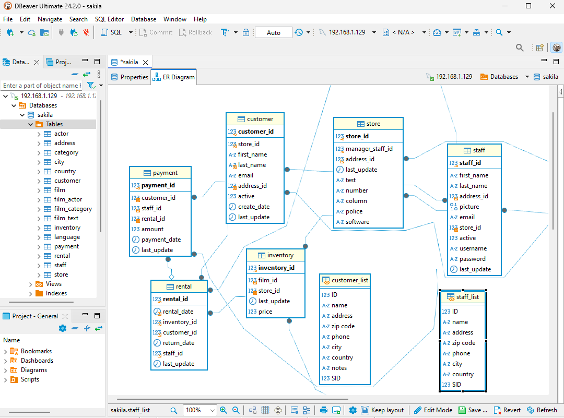Image resolution: width=564 pixels, height=418 pixels.
Task: Open the Database menu
Action: (x=144, y=19)
